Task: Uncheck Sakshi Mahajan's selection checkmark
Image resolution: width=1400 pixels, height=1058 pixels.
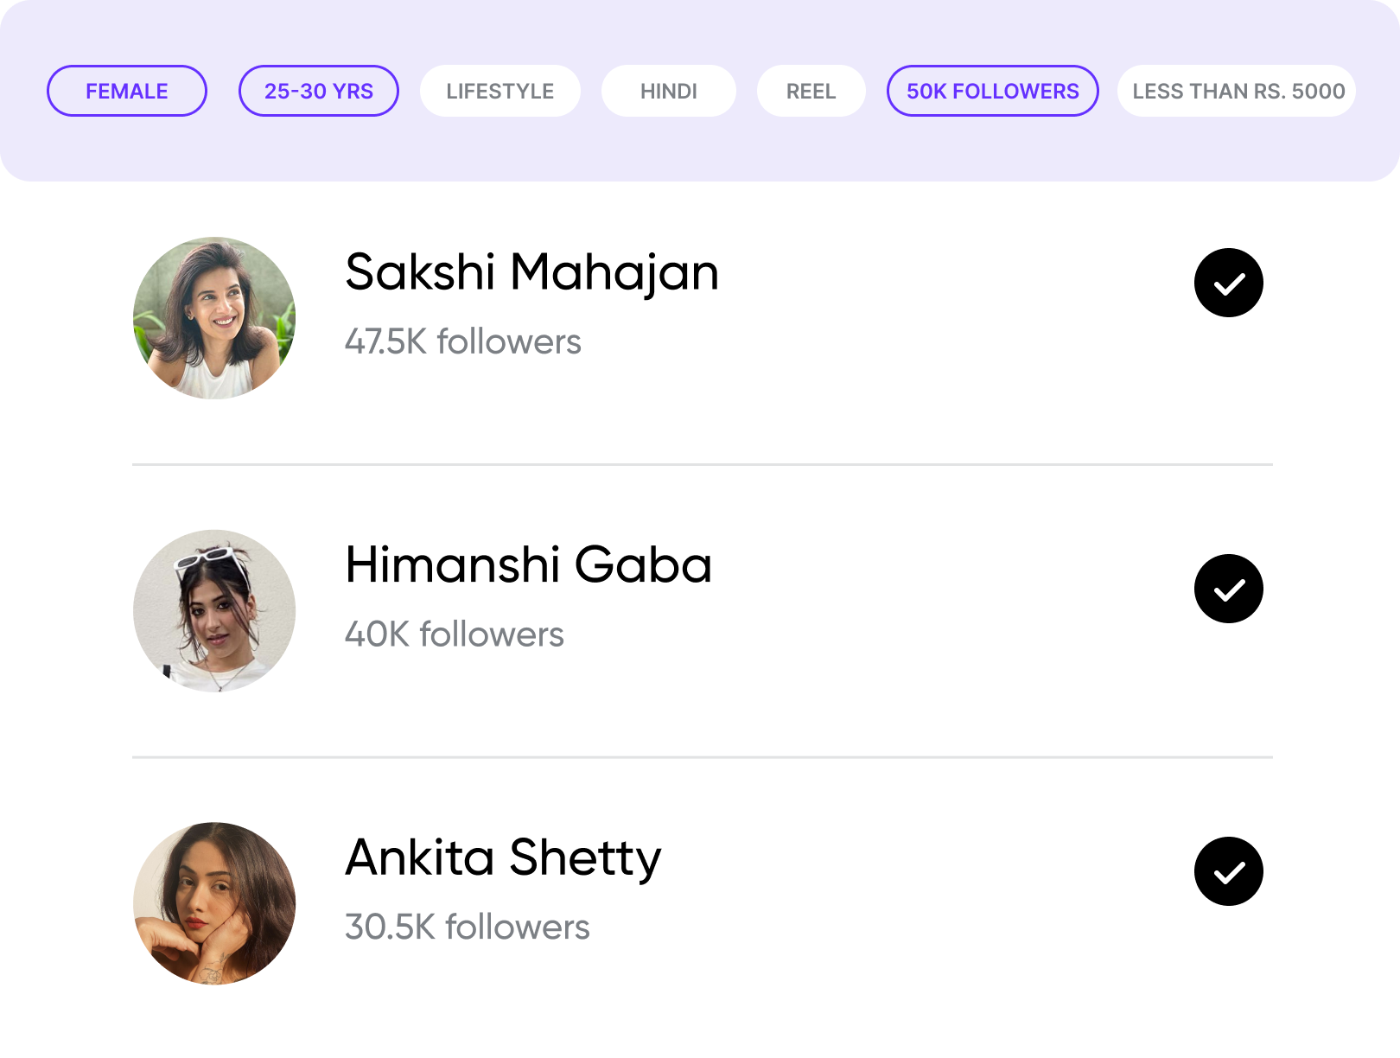Action: coord(1228,283)
